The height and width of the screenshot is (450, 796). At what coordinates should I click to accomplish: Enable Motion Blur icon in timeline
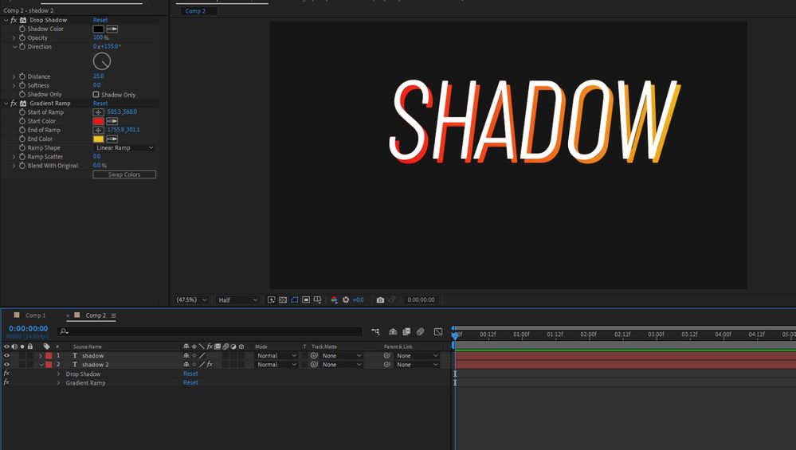click(x=421, y=332)
